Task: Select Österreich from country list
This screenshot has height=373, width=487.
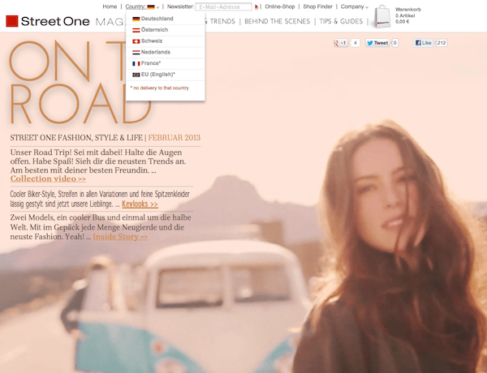Action: coord(166,30)
